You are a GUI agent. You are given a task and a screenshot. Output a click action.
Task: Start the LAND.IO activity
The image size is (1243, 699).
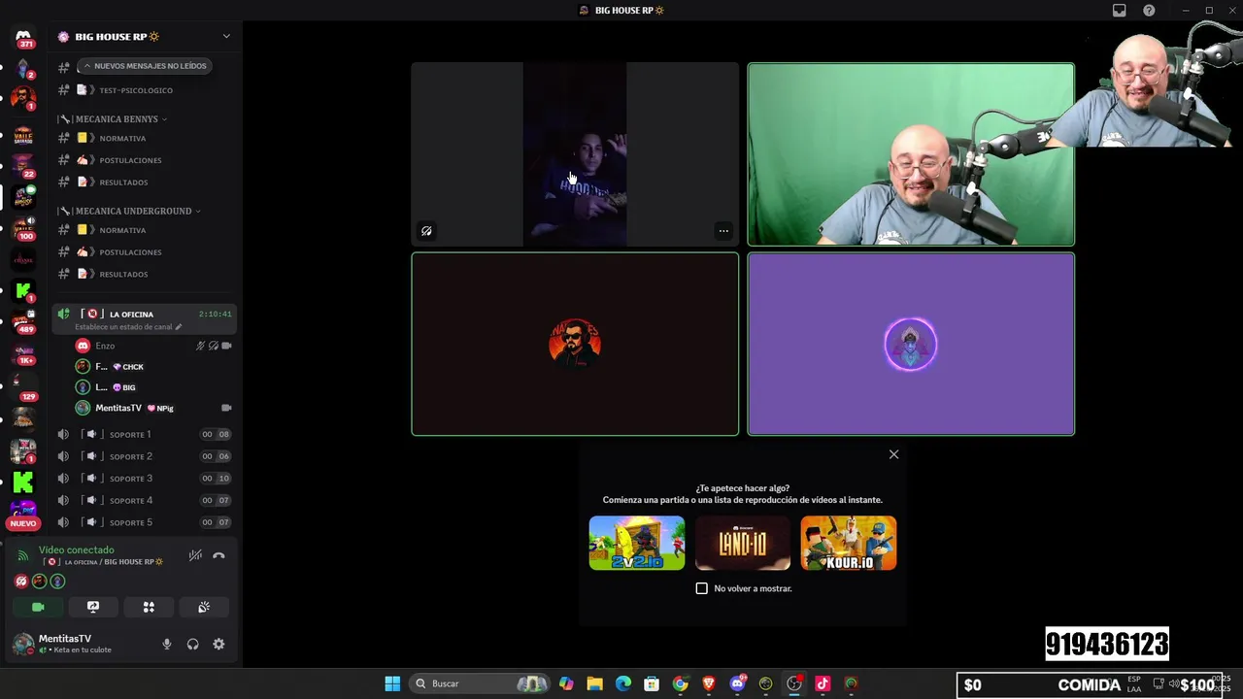coord(742,543)
